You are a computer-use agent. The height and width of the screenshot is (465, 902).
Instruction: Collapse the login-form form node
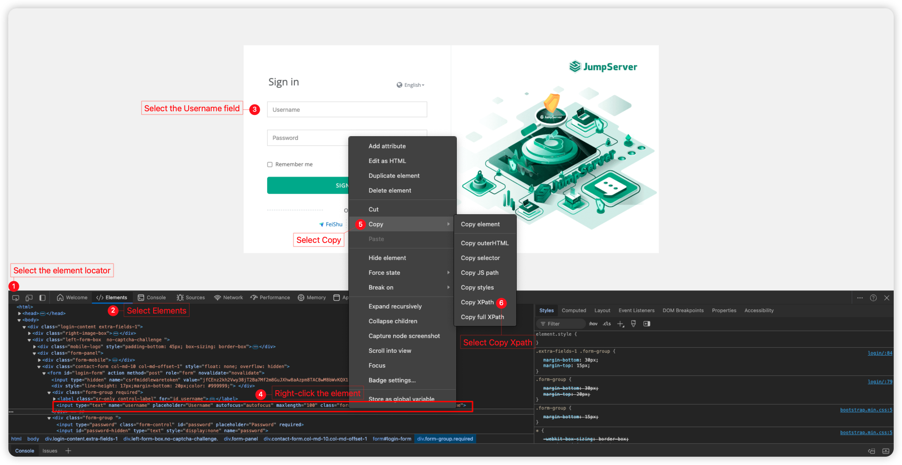[44, 373]
